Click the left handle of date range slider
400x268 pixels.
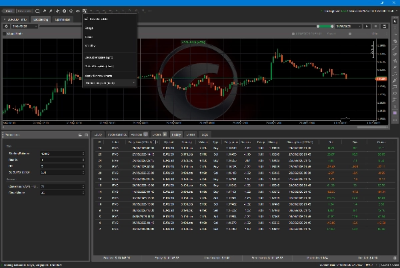[x=318, y=26]
